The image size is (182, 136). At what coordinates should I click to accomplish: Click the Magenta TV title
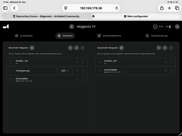[x=86, y=27]
